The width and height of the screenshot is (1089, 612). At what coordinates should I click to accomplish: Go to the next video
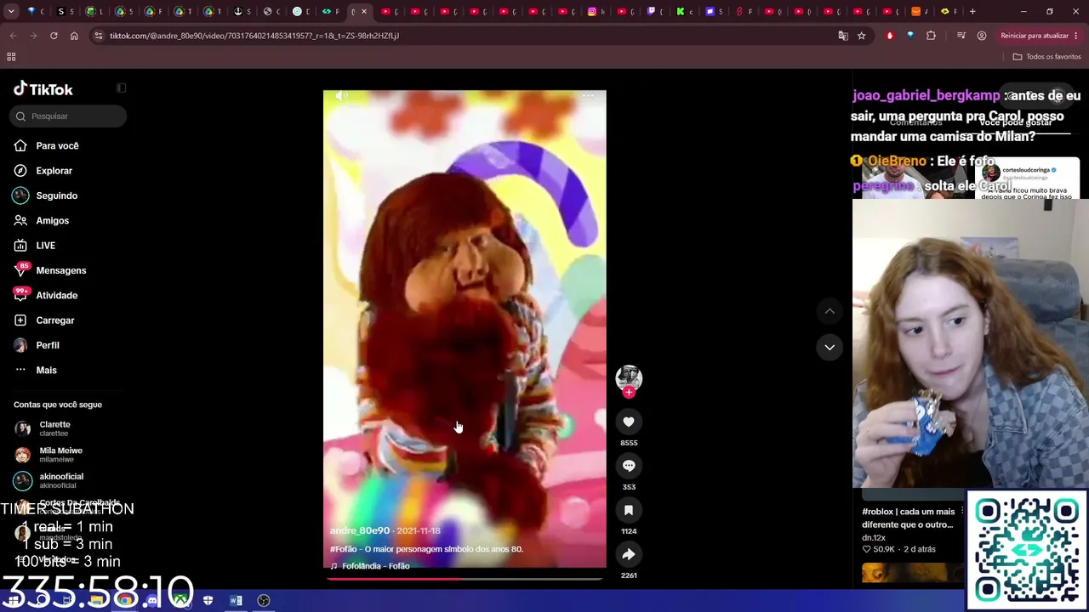[x=830, y=347]
